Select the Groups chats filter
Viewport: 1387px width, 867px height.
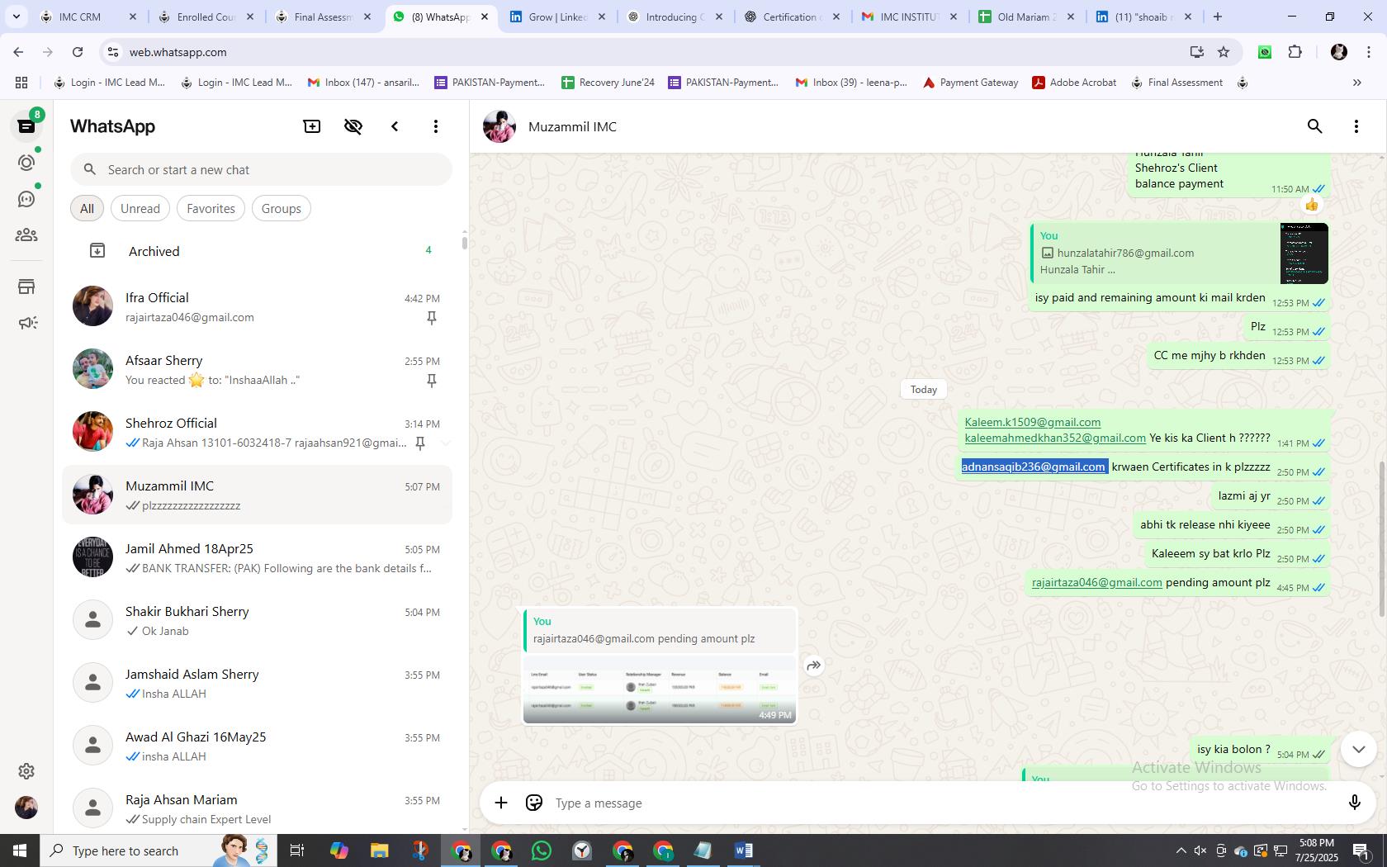pyautogui.click(x=282, y=208)
